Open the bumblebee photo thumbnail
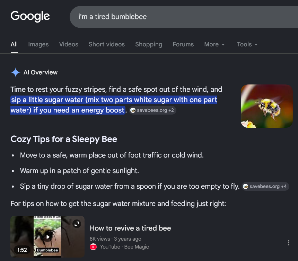This screenshot has height=261, width=298. click(267, 106)
